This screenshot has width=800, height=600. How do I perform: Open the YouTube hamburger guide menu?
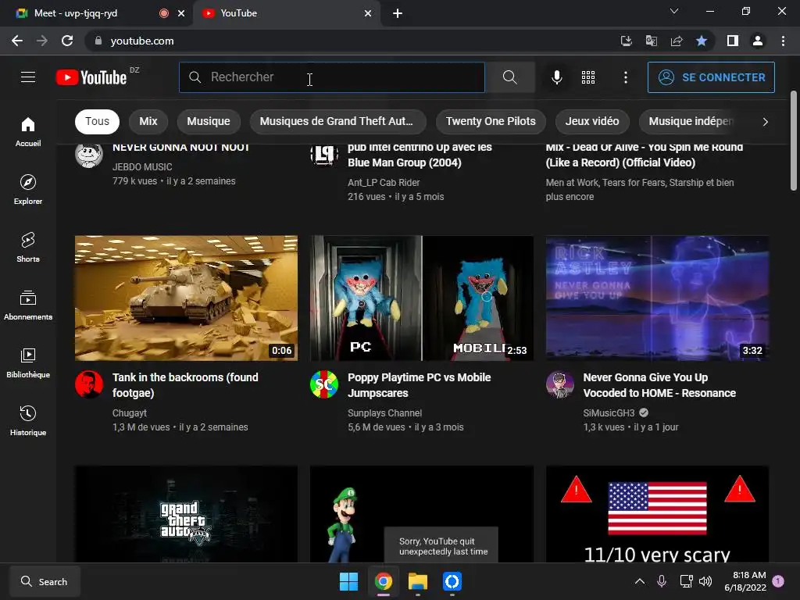[28, 77]
